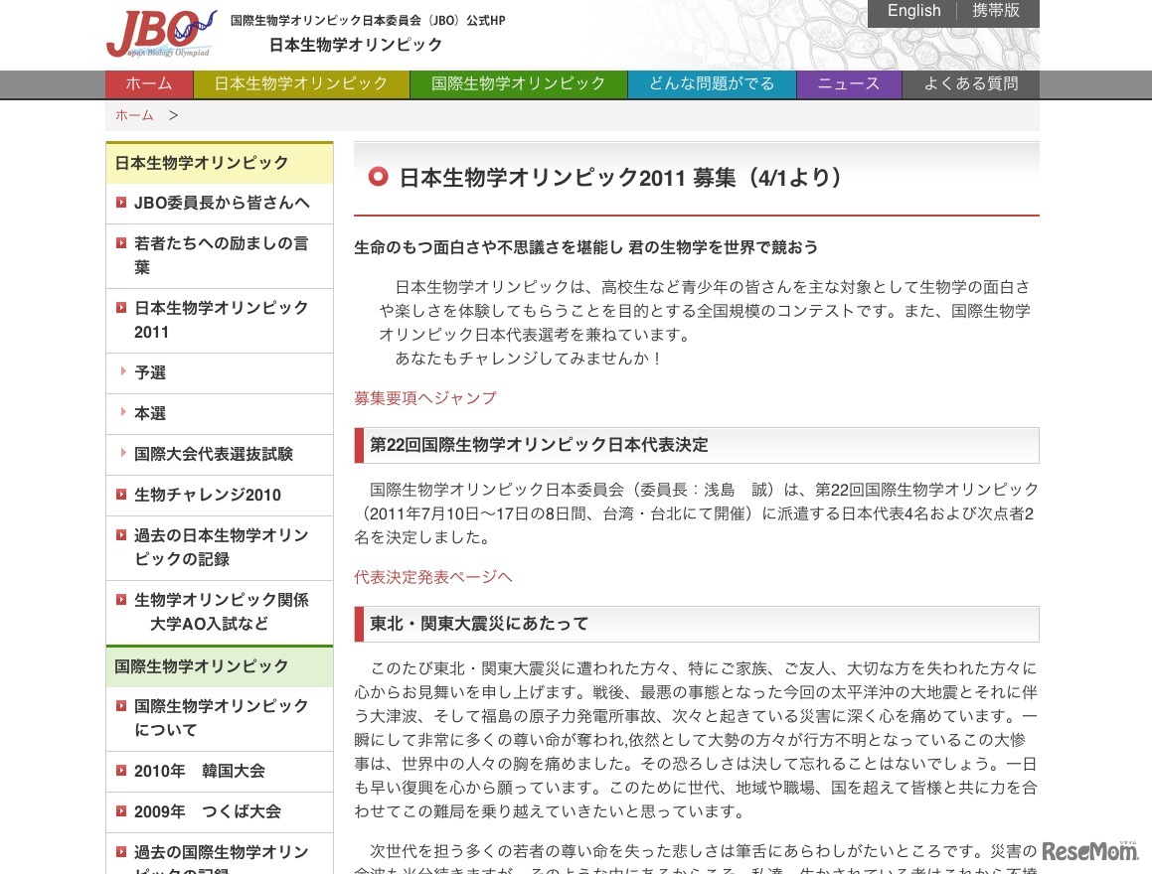Open the 携帯版 mobile version

994,11
